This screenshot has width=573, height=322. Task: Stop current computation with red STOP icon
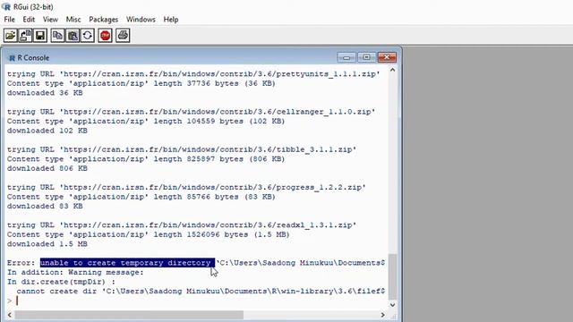[x=106, y=36]
